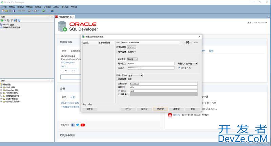271x146 pixels.
Task: Click the Twitter icon beside Follow Us
Action: pos(78,125)
